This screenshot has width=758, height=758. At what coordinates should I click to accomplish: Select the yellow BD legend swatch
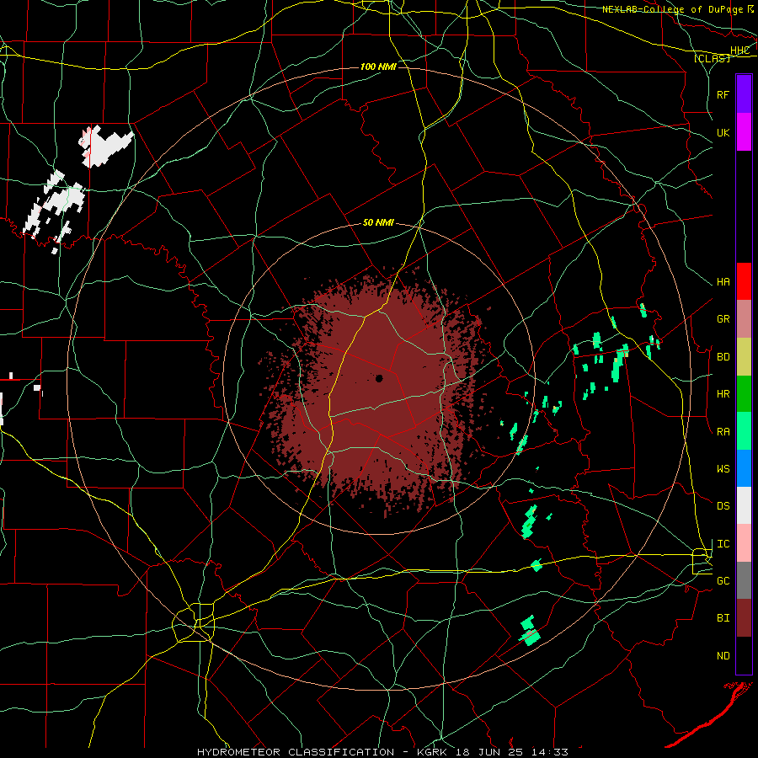[x=744, y=357]
